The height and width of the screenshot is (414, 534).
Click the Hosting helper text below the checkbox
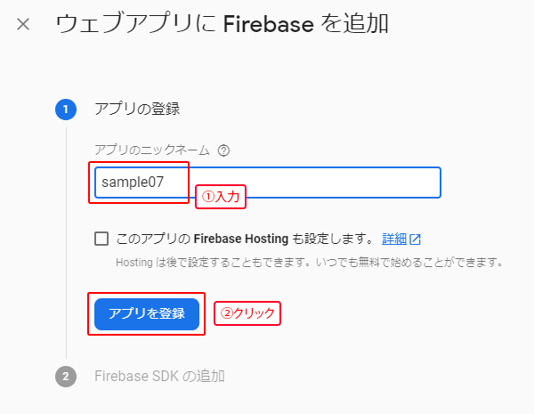coord(309,263)
